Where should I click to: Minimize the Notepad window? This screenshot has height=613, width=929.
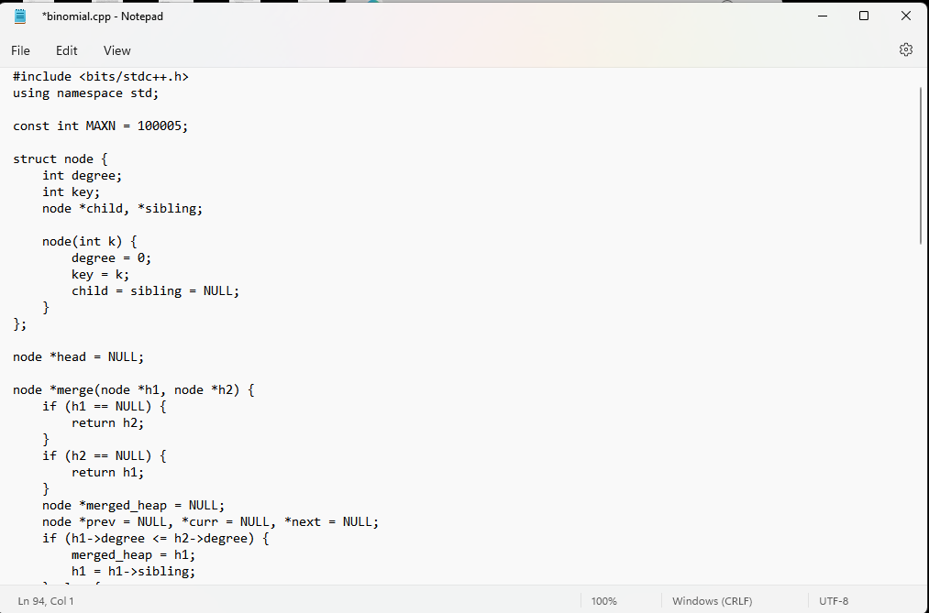point(822,16)
